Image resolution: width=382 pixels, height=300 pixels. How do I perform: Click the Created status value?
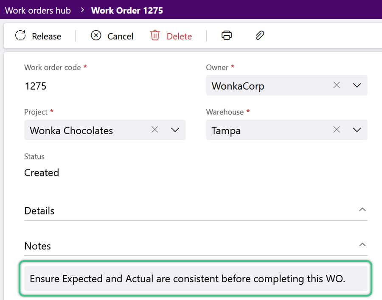[x=42, y=173]
